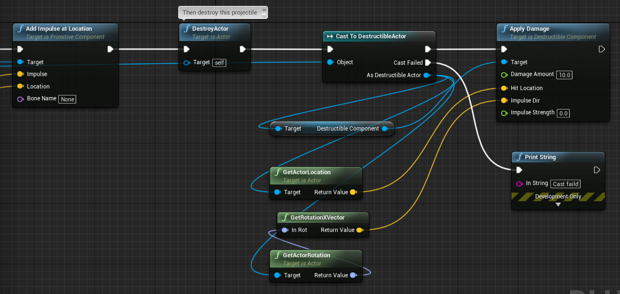Click the Impulse Dir input pin
The image size is (620, 294).
click(x=504, y=100)
